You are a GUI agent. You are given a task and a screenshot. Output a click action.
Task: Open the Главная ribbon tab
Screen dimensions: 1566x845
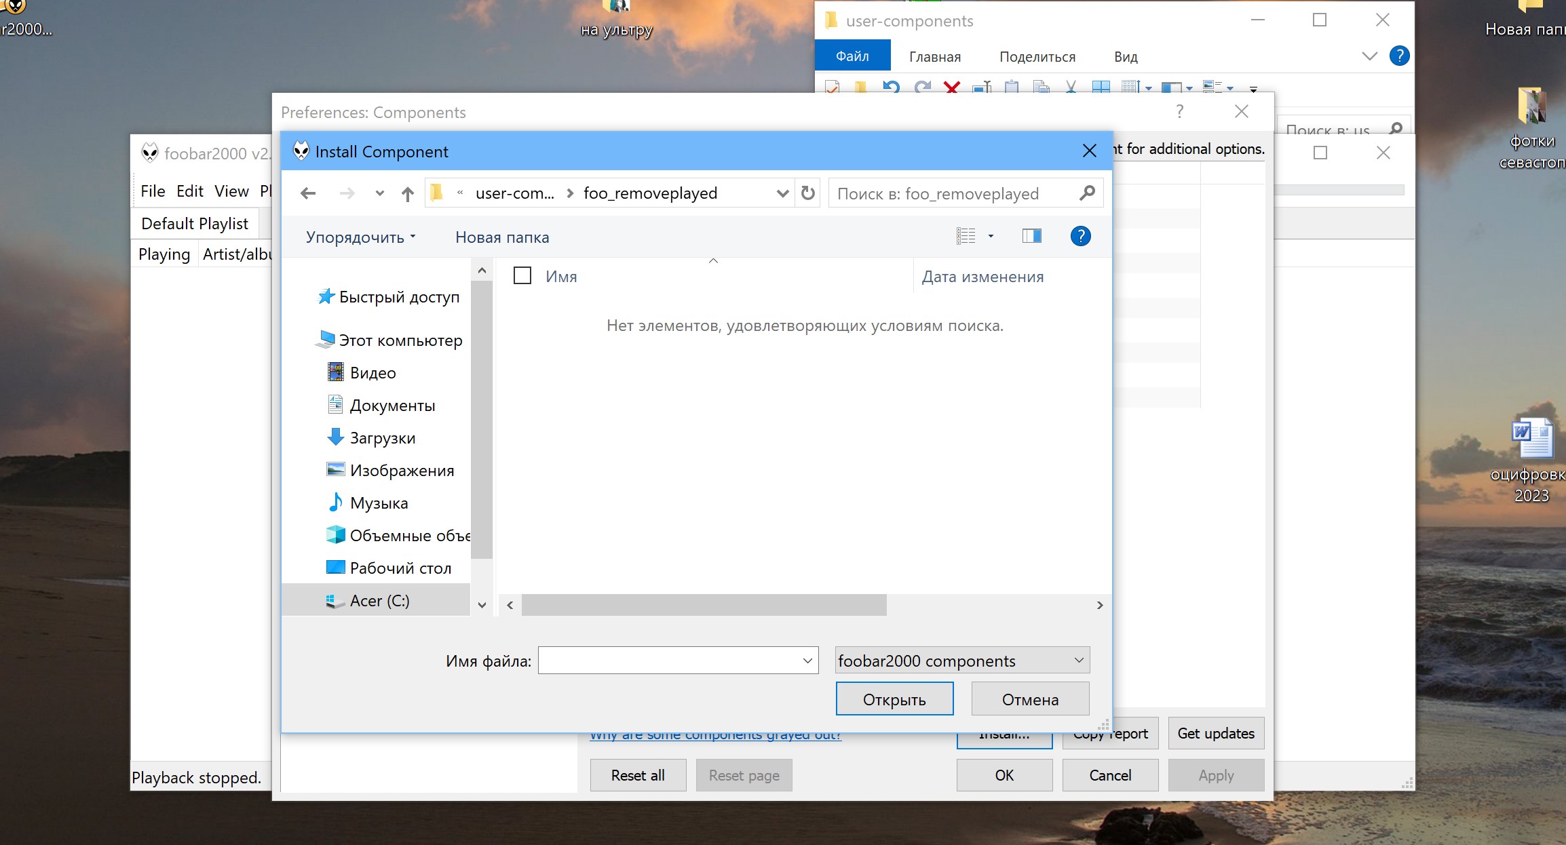(934, 57)
